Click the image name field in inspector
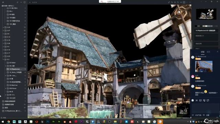Image resolution: width=220 pixels, height=124 pixels. pyautogui.click(x=206, y=31)
